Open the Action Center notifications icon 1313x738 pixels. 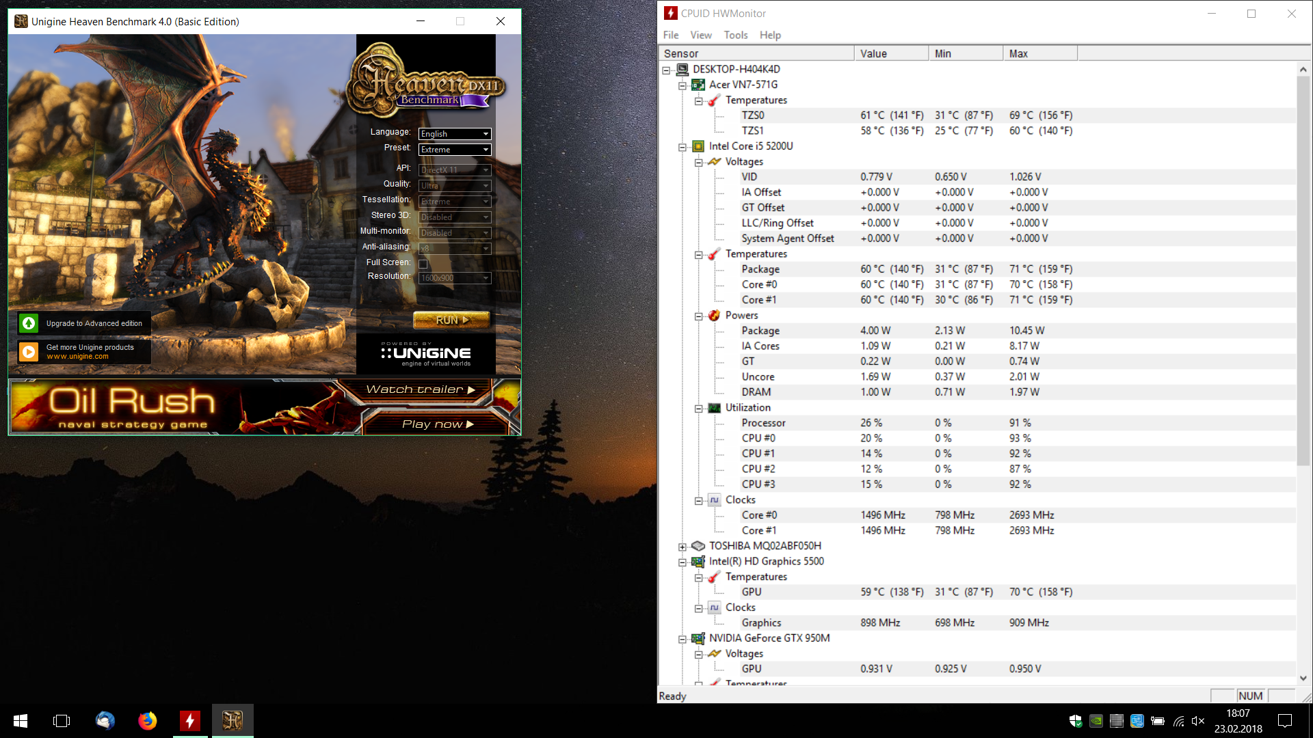tap(1285, 721)
